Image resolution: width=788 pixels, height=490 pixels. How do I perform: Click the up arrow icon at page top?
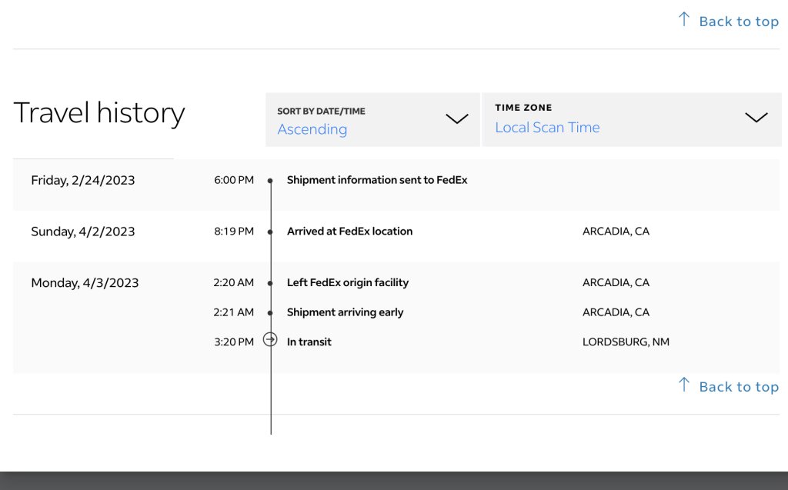[x=683, y=20]
